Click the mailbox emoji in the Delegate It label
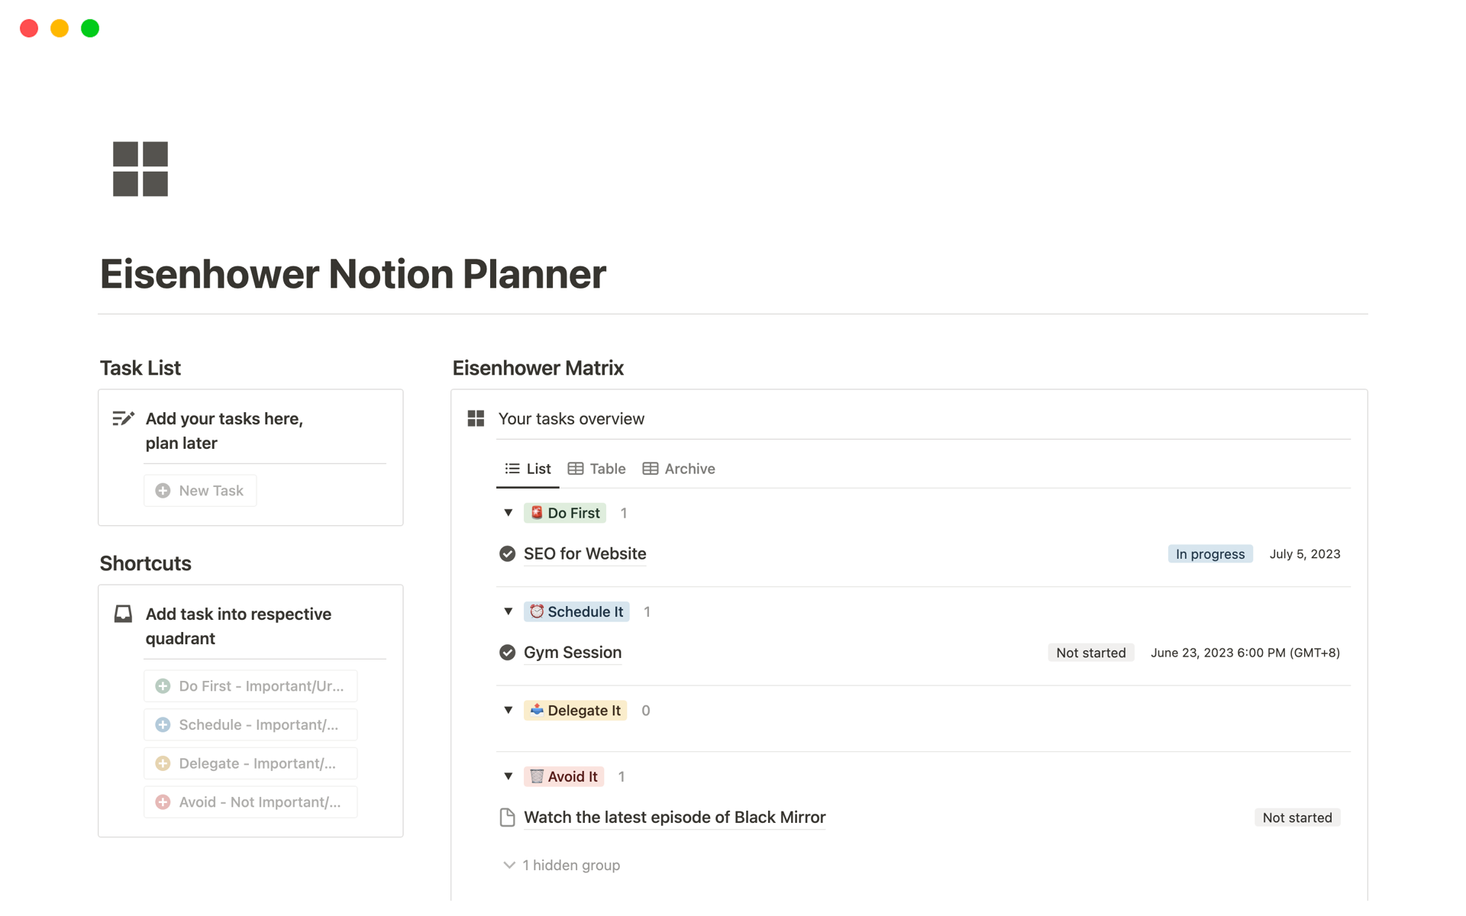Screen dimensions: 1466x916 tap(537, 710)
